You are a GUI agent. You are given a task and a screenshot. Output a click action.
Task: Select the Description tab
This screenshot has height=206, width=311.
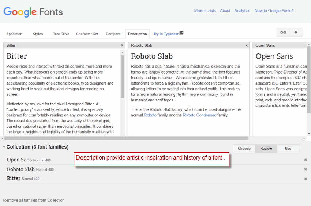click(138, 34)
